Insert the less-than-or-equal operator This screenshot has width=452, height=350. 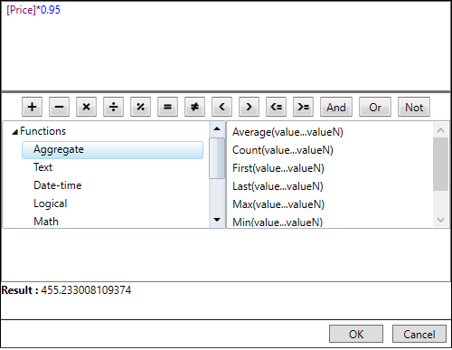point(276,107)
